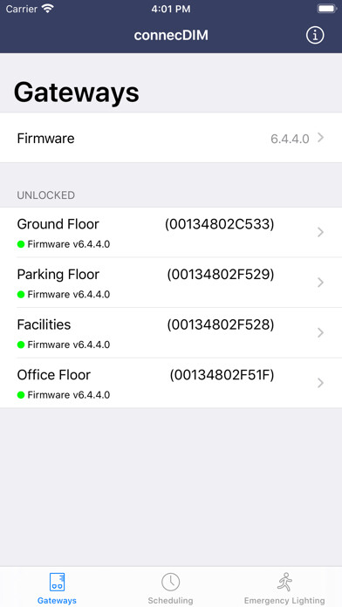This screenshot has height=607, width=342.
Task: Click green status dot for Parking Floor
Action: click(x=21, y=295)
